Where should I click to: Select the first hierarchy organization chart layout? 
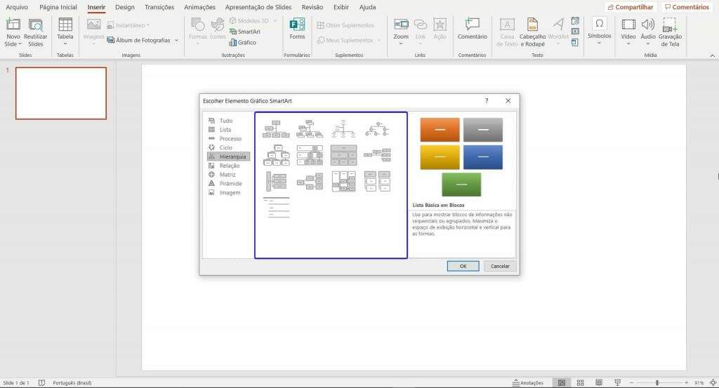click(276, 129)
